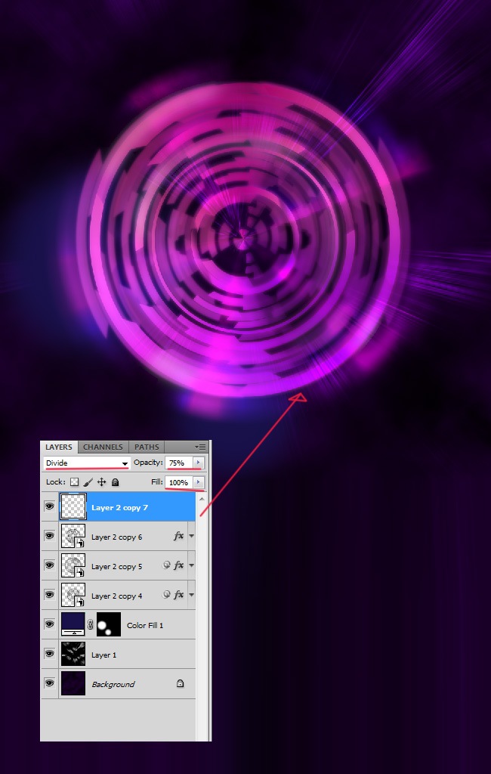This screenshot has height=774, width=491.
Task: Select the 'Background' layer name
Action: click(113, 685)
